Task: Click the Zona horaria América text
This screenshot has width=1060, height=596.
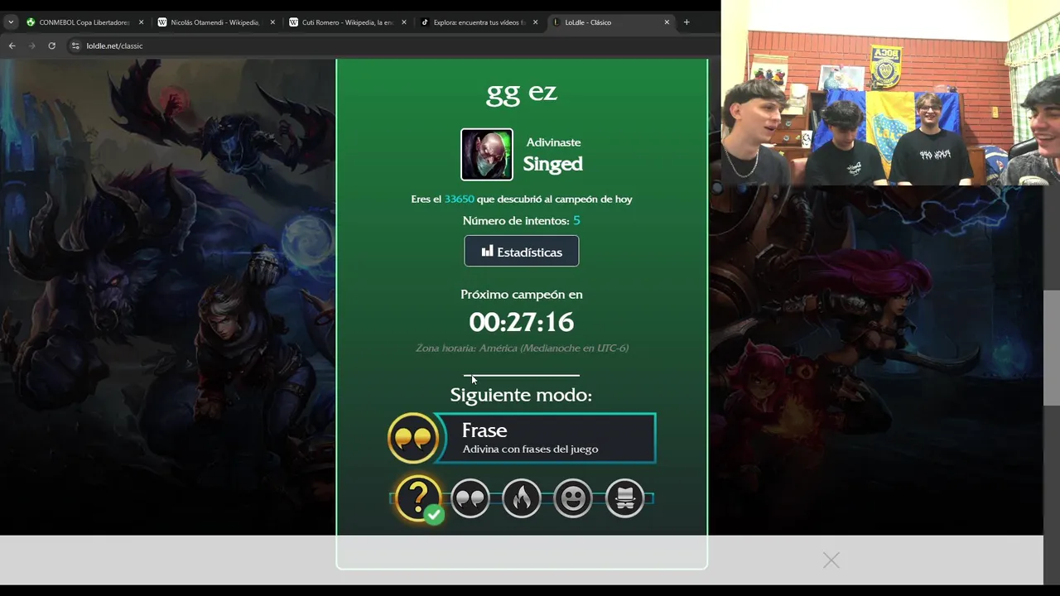Action: coord(522,348)
